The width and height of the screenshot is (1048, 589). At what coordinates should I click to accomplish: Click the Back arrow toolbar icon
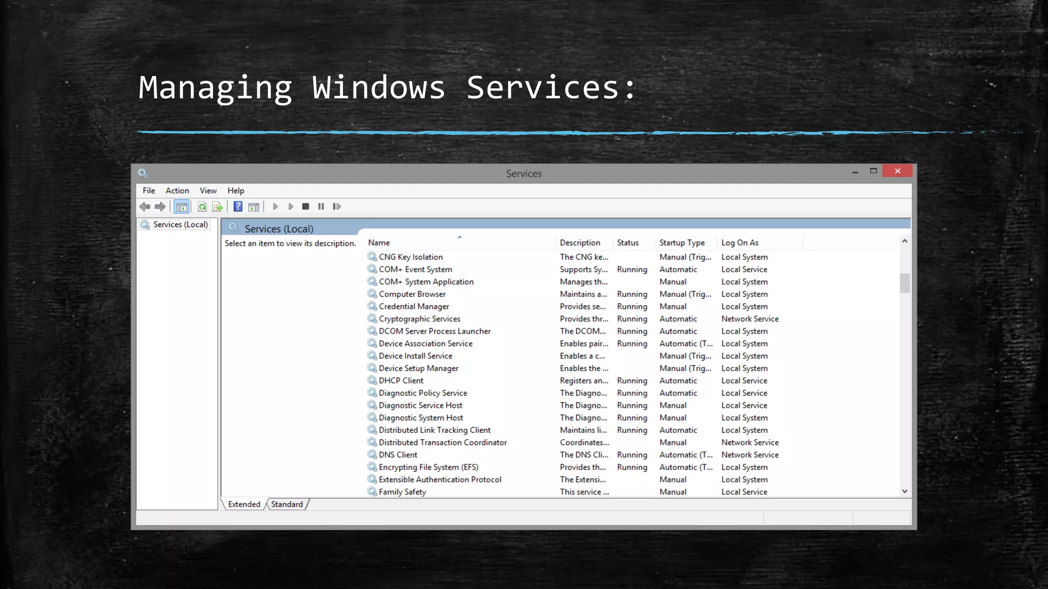(145, 207)
